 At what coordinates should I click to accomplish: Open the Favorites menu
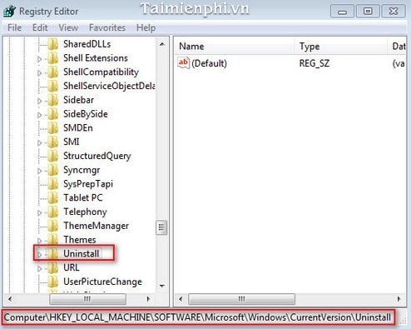107,27
